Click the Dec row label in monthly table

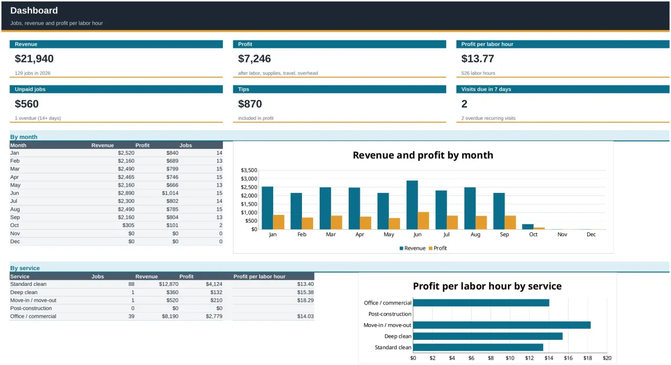click(x=15, y=242)
